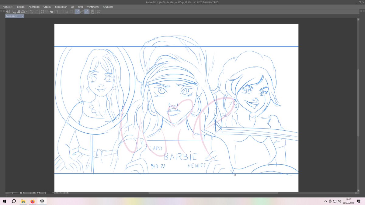Toggle Snap to Ruler
The image size is (365, 205).
pos(77,12)
